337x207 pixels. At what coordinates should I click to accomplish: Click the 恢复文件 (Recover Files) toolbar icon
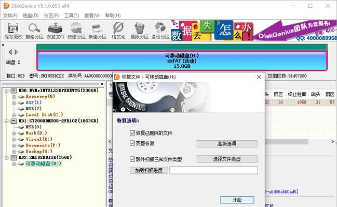(55, 29)
